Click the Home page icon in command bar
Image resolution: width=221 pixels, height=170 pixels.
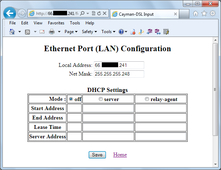click(12, 32)
